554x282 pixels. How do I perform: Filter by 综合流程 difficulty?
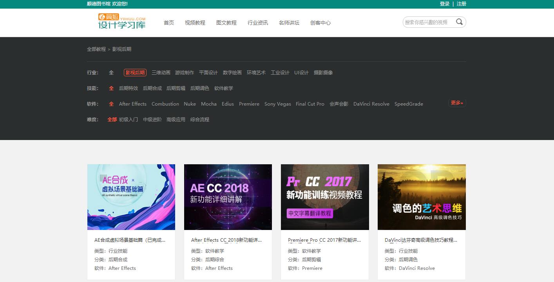(200, 120)
